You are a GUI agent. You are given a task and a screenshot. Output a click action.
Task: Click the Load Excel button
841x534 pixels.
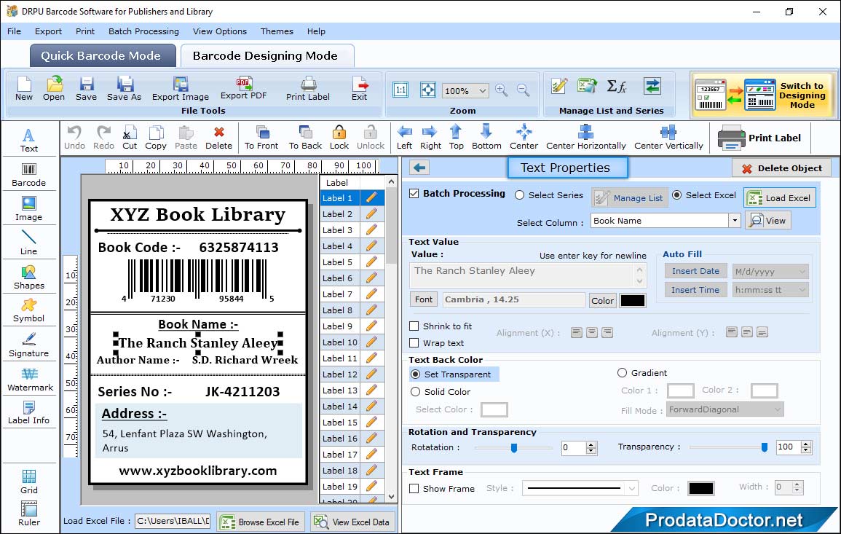780,198
